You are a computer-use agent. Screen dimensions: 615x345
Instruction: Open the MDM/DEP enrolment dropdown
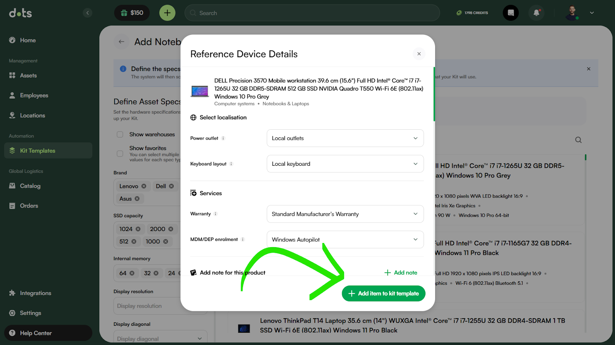(x=345, y=239)
